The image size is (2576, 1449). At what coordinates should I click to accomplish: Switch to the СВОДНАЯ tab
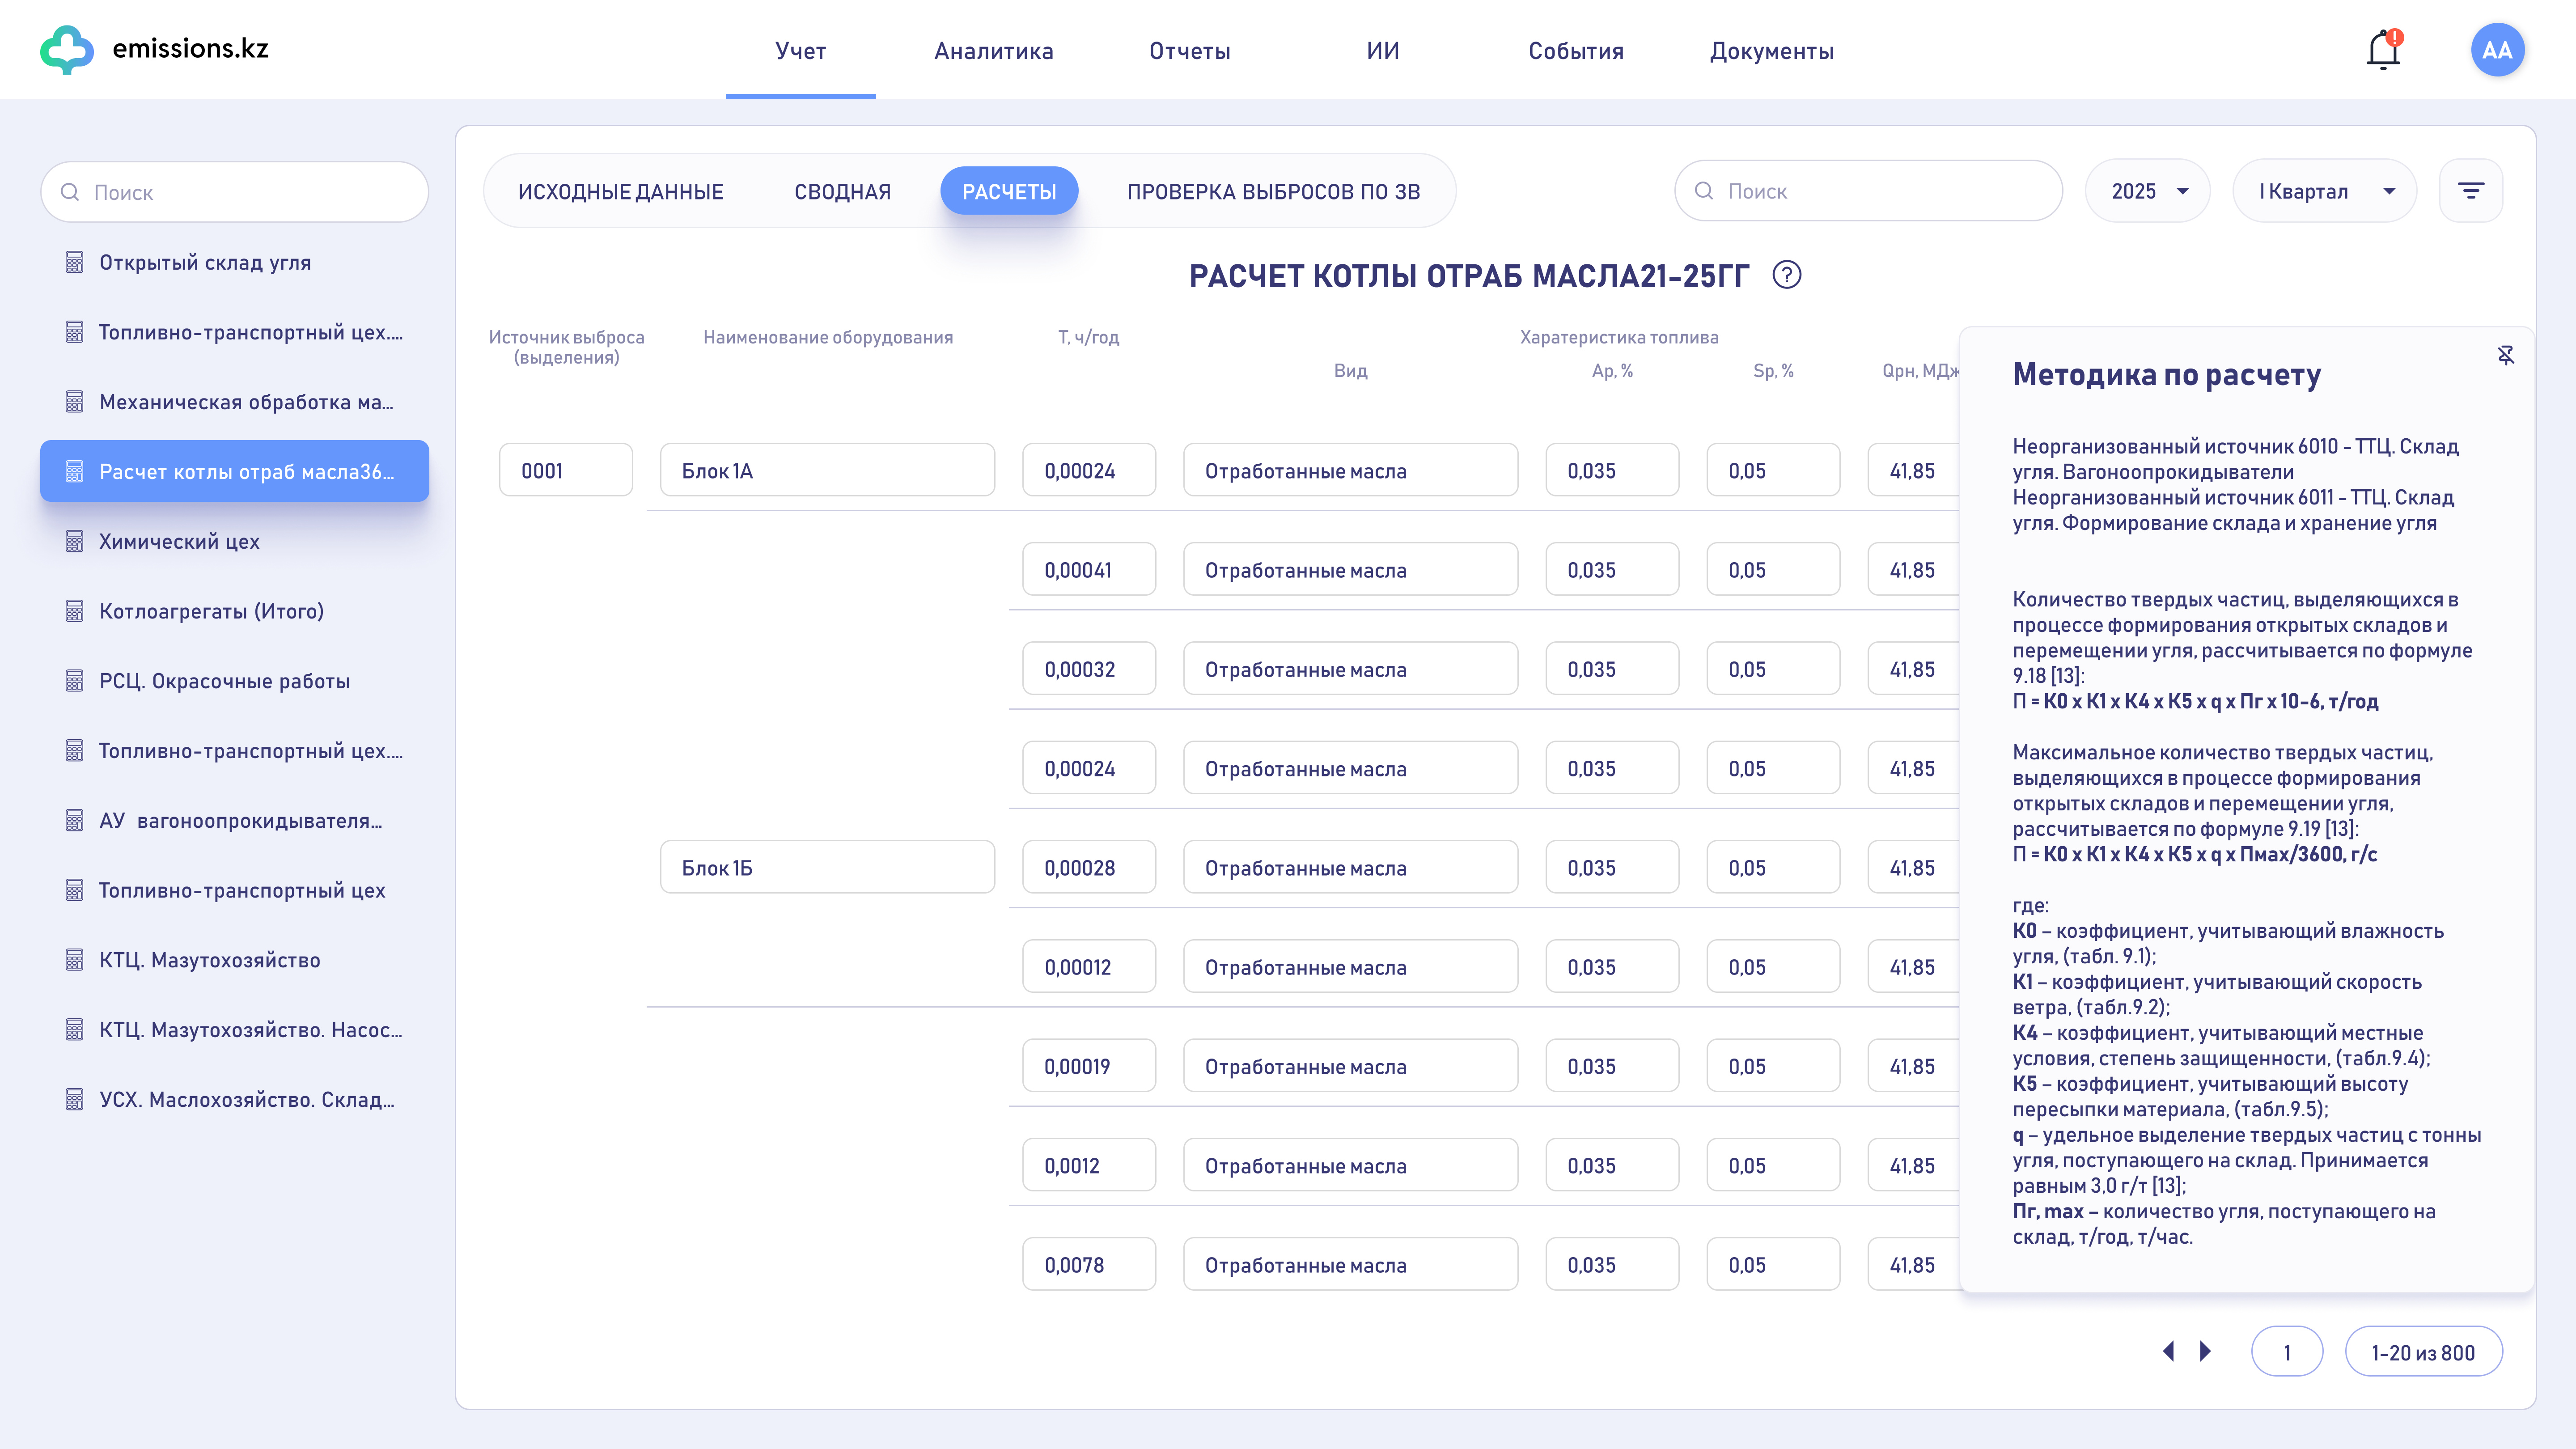[842, 192]
